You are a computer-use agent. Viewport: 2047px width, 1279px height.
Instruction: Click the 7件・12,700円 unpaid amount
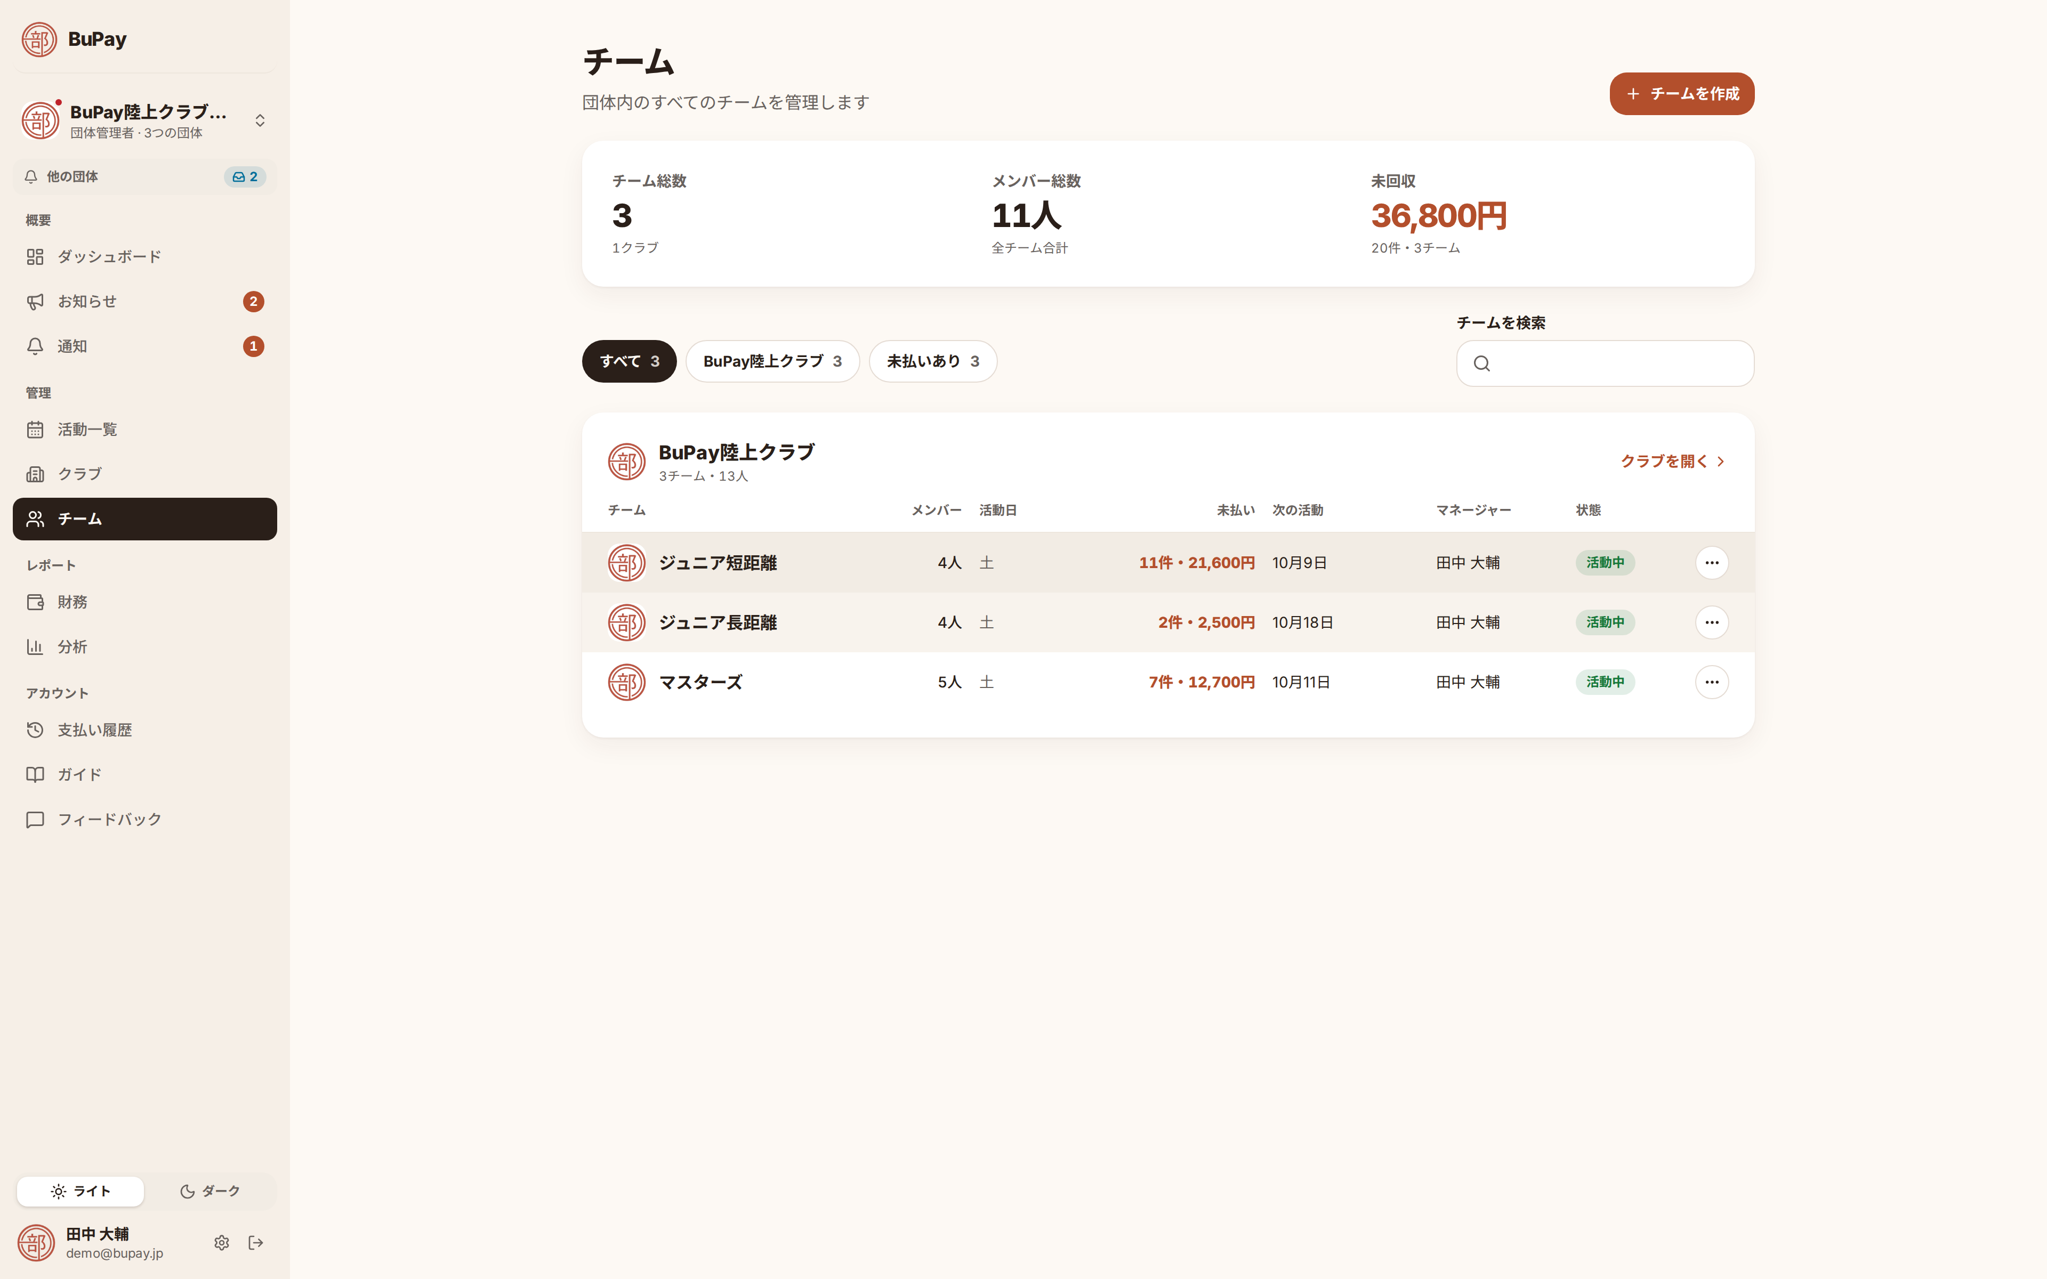click(1201, 682)
